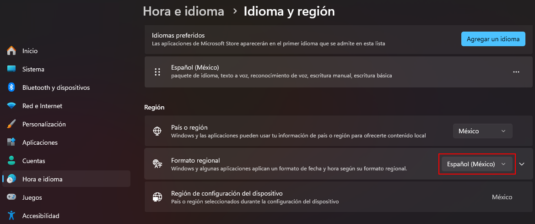Open País o región México dropdown
This screenshot has height=224, width=535.
pos(482,131)
